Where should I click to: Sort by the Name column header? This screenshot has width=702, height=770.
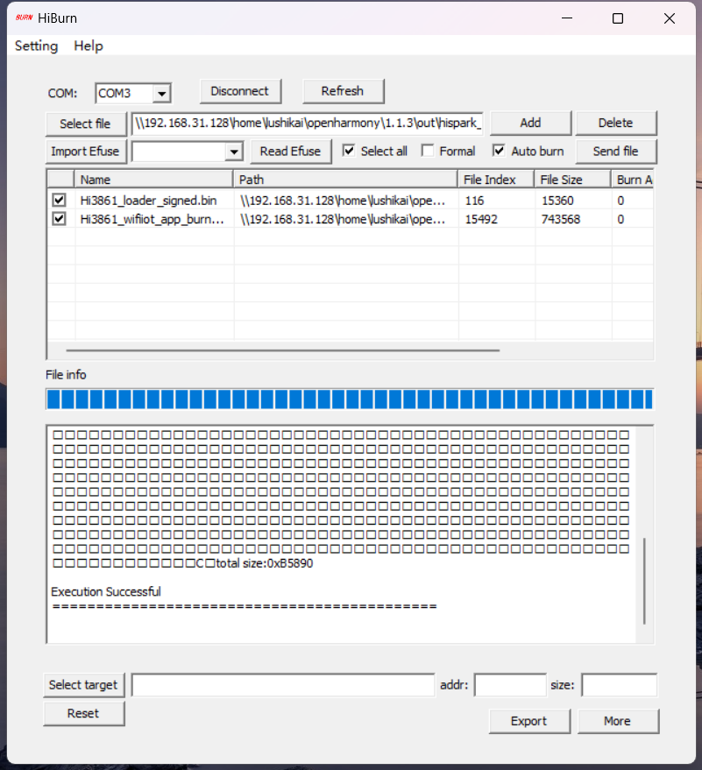(x=153, y=180)
